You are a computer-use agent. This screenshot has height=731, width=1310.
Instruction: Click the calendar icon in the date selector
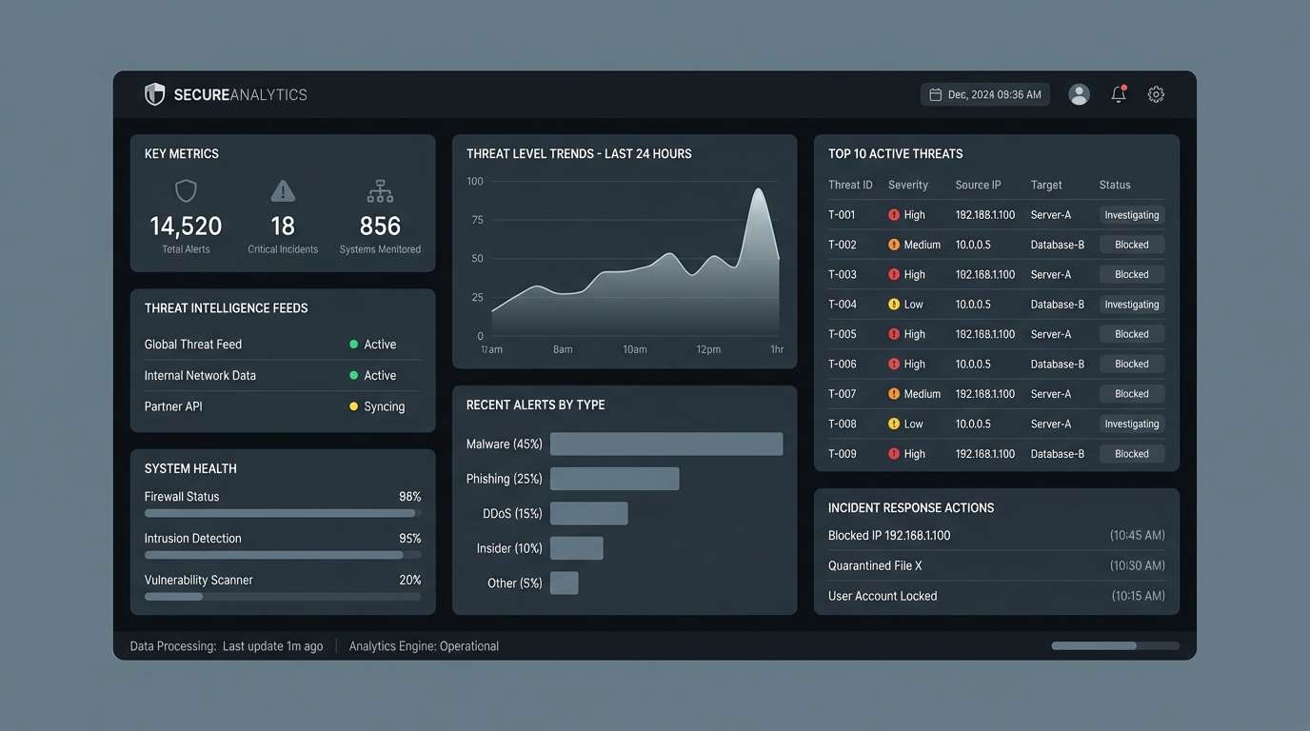tap(936, 93)
